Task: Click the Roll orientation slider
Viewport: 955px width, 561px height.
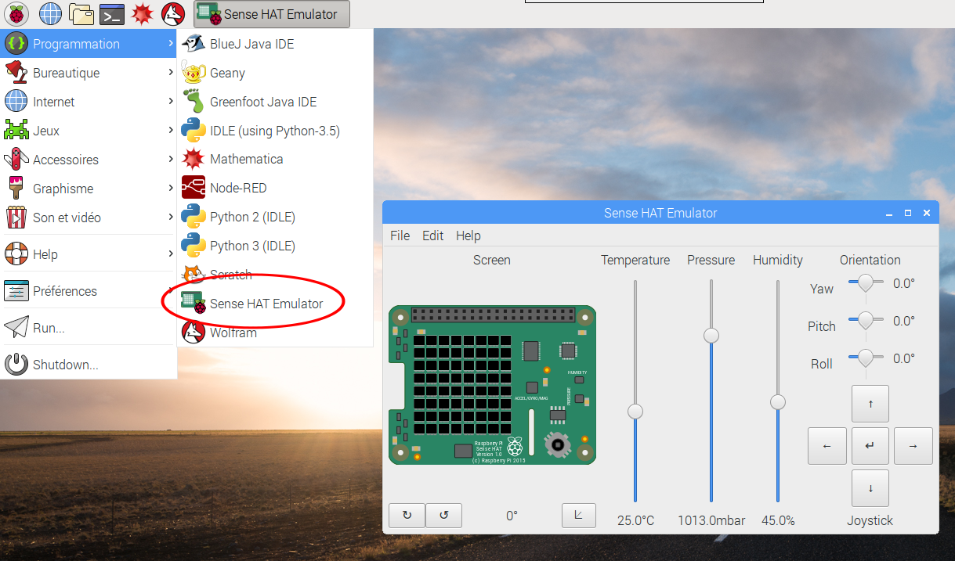Action: (x=866, y=358)
